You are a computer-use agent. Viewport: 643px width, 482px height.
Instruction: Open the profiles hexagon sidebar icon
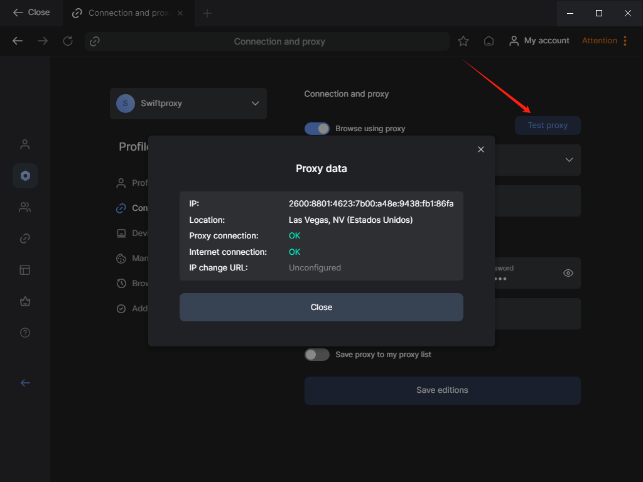click(25, 176)
